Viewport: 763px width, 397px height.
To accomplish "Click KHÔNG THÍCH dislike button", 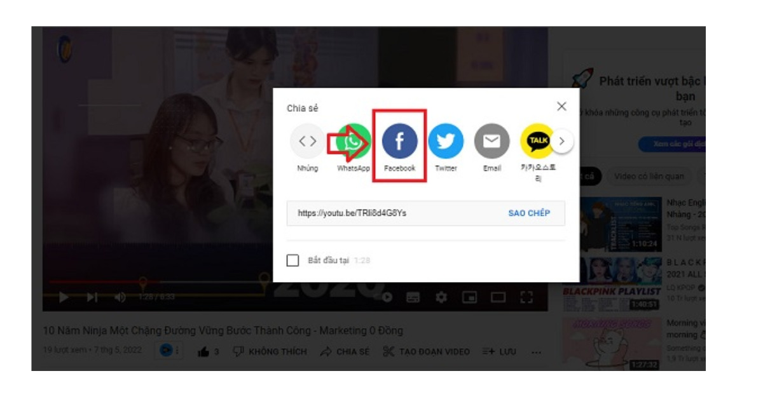I will pyautogui.click(x=270, y=352).
